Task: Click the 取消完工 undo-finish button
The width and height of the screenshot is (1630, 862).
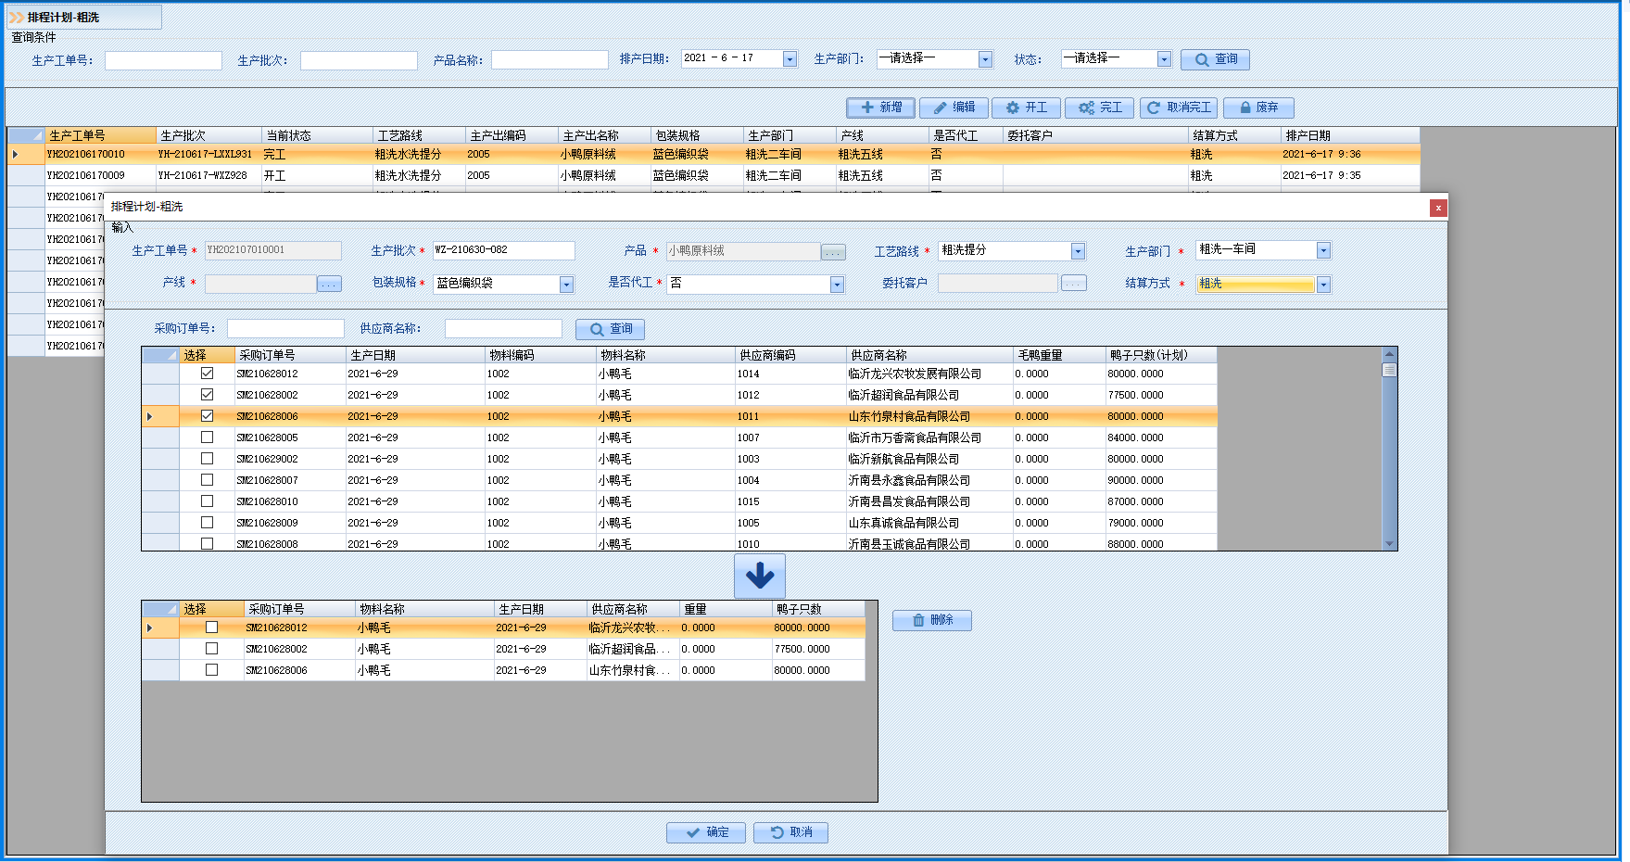Action: [1179, 108]
